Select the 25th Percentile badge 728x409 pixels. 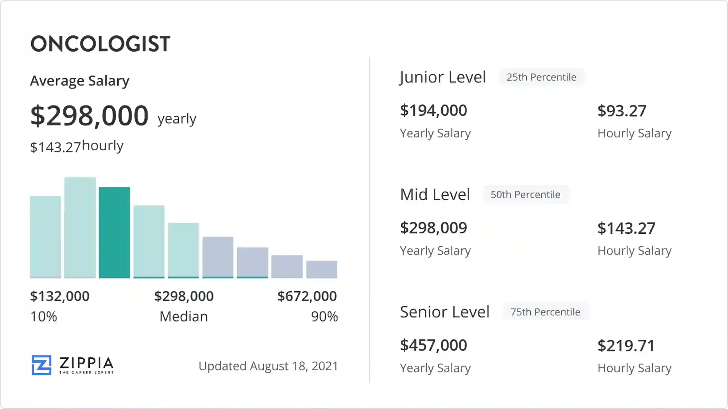click(x=541, y=77)
